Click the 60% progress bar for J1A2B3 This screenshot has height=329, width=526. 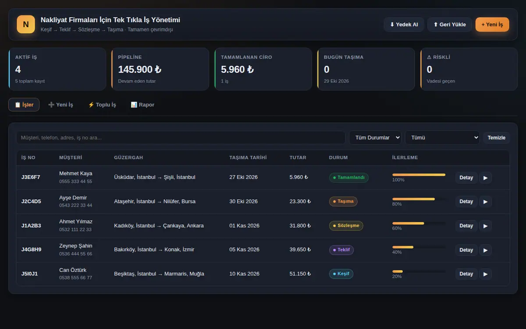click(419, 223)
